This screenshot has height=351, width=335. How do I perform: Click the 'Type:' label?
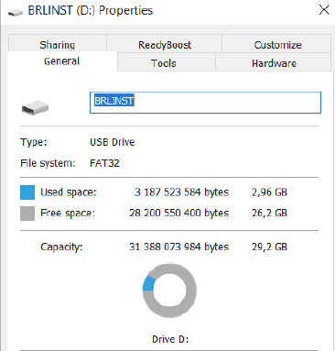(x=34, y=142)
